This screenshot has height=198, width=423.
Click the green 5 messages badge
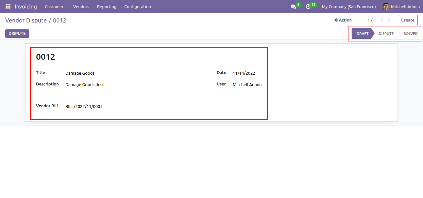(x=298, y=5)
